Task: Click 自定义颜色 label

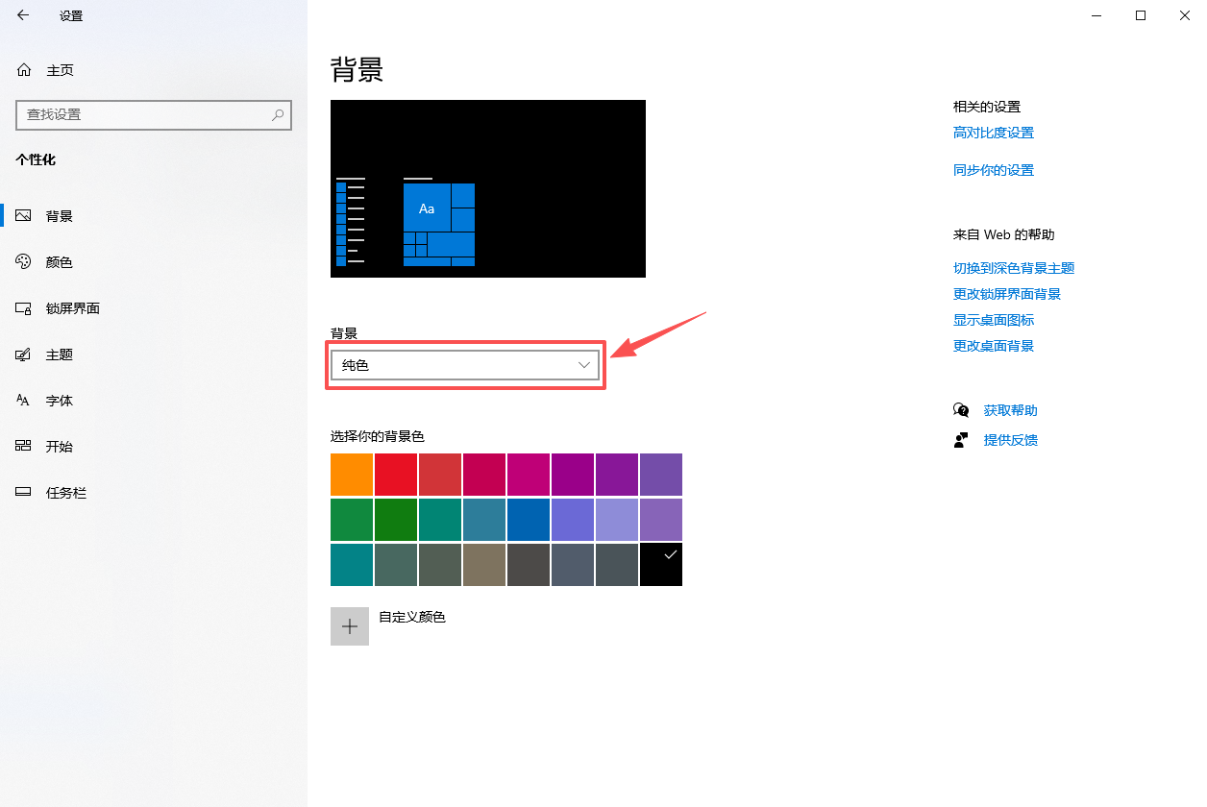Action: (x=412, y=617)
